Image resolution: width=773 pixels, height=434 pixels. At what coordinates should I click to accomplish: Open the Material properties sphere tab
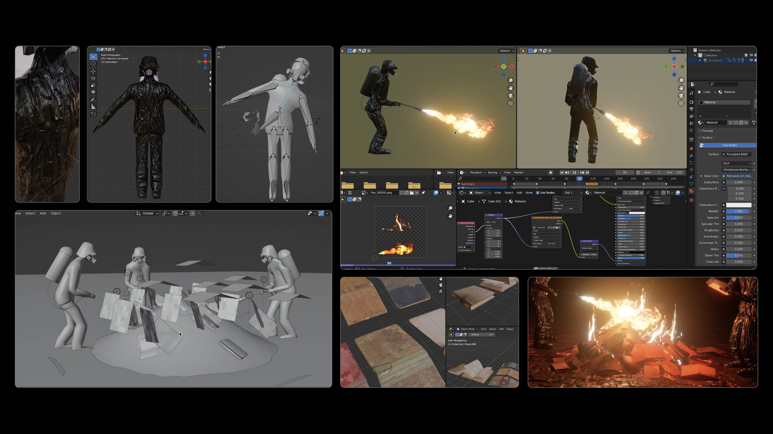tap(691, 191)
